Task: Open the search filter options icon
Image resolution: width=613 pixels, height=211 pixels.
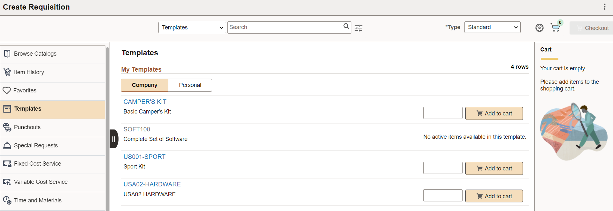Action: [358, 28]
